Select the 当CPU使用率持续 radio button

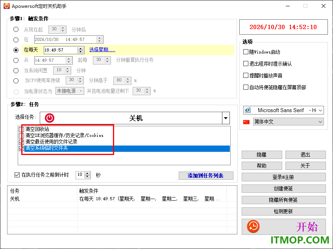(16, 81)
